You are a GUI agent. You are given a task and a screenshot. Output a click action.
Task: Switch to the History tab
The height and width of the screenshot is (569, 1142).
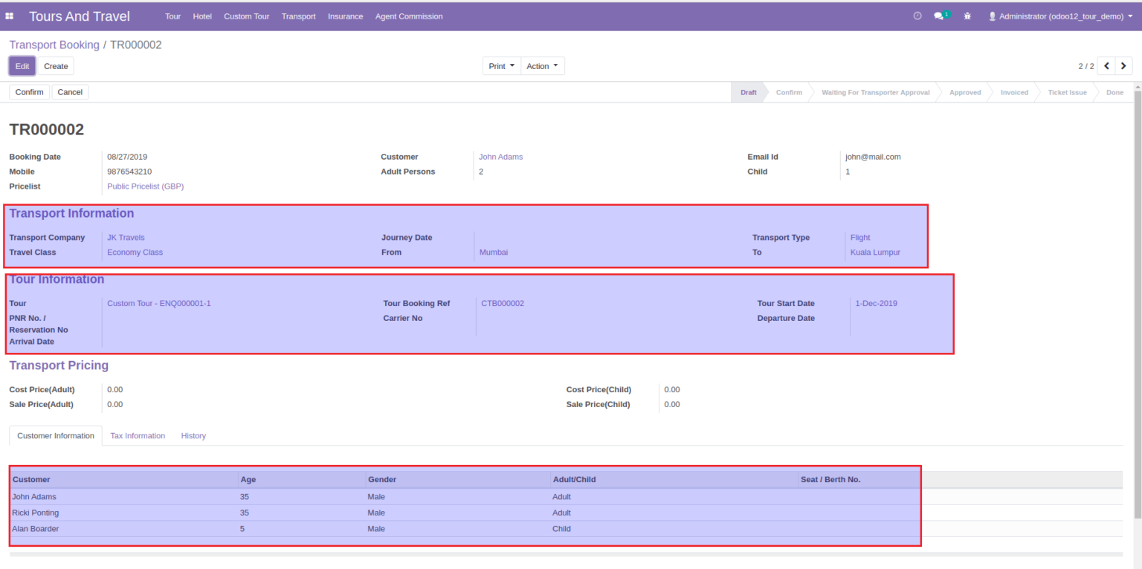point(193,435)
